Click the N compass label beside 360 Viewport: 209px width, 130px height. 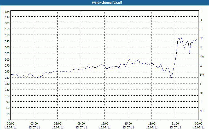[200, 47]
